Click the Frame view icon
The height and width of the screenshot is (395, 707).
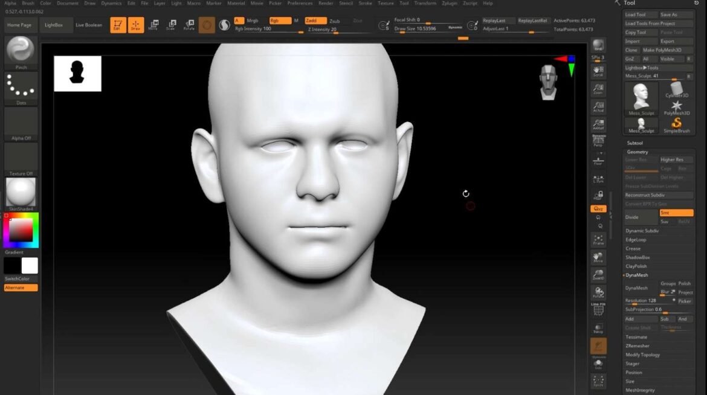[x=598, y=239]
